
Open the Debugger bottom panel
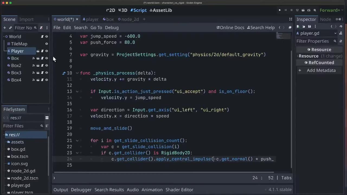click(81, 190)
